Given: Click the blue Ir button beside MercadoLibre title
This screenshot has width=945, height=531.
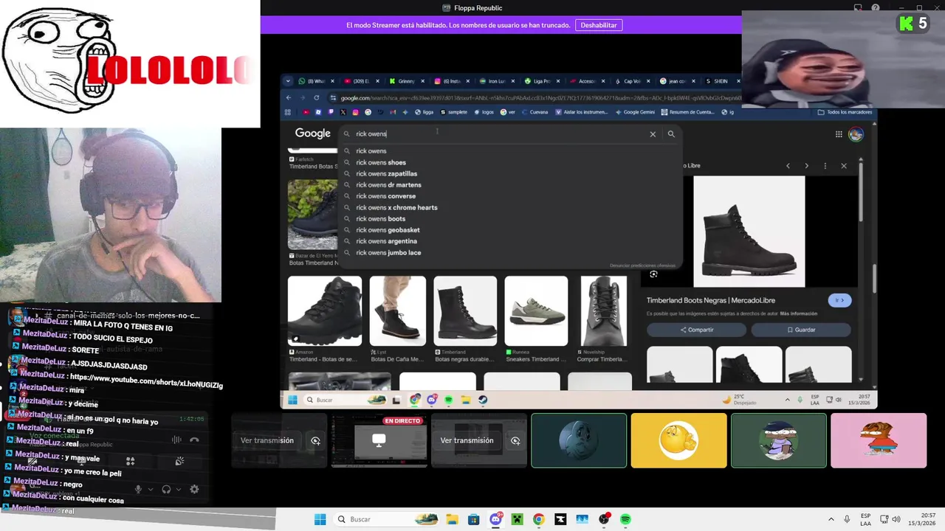Looking at the screenshot, I should tap(839, 300).
